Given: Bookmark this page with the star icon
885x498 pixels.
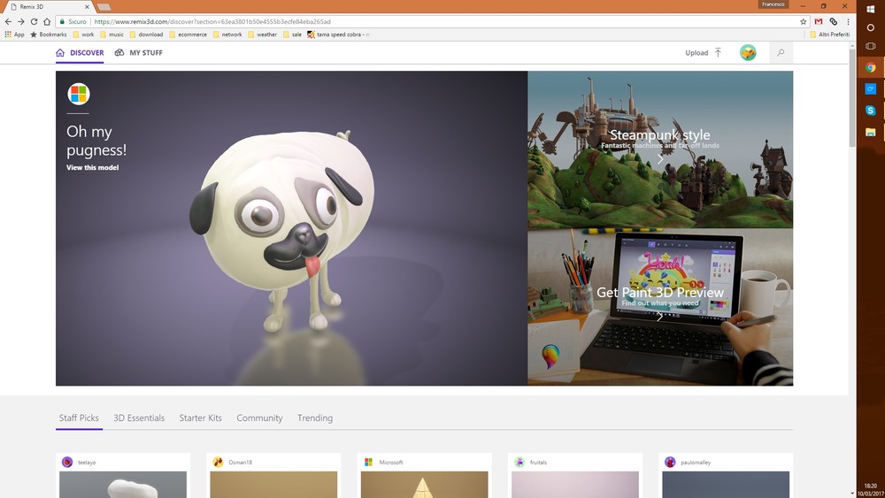Looking at the screenshot, I should 804,21.
